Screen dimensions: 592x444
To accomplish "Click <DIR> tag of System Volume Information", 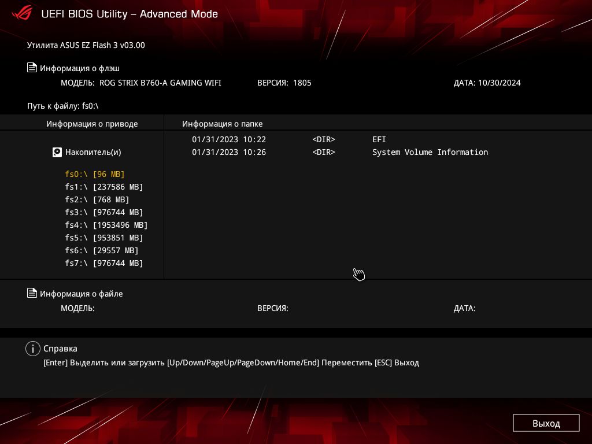I will pyautogui.click(x=324, y=152).
